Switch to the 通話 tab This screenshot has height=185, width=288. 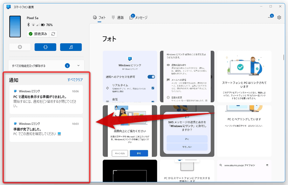pyautogui.click(x=118, y=18)
